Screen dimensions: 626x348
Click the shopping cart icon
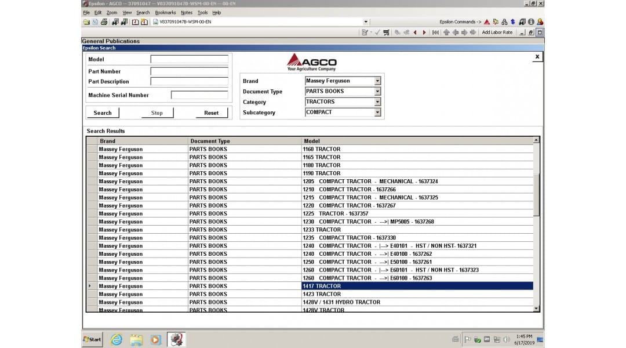[x=386, y=32]
